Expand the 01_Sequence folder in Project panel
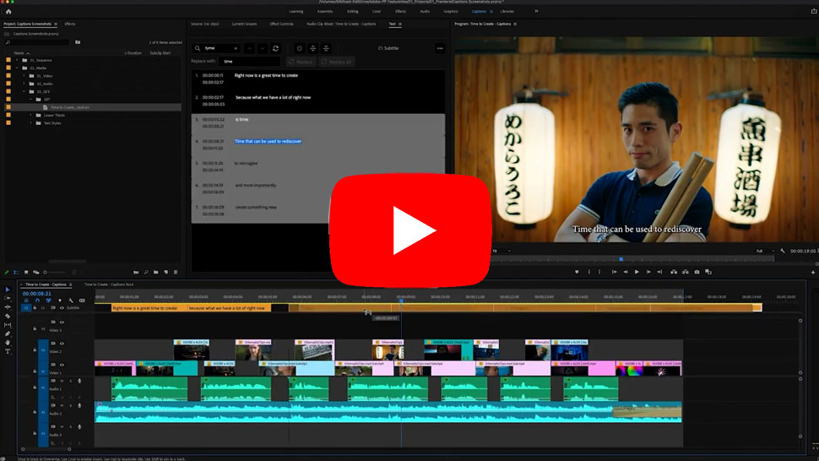Viewport: 819px width, 461px height. 17,60
